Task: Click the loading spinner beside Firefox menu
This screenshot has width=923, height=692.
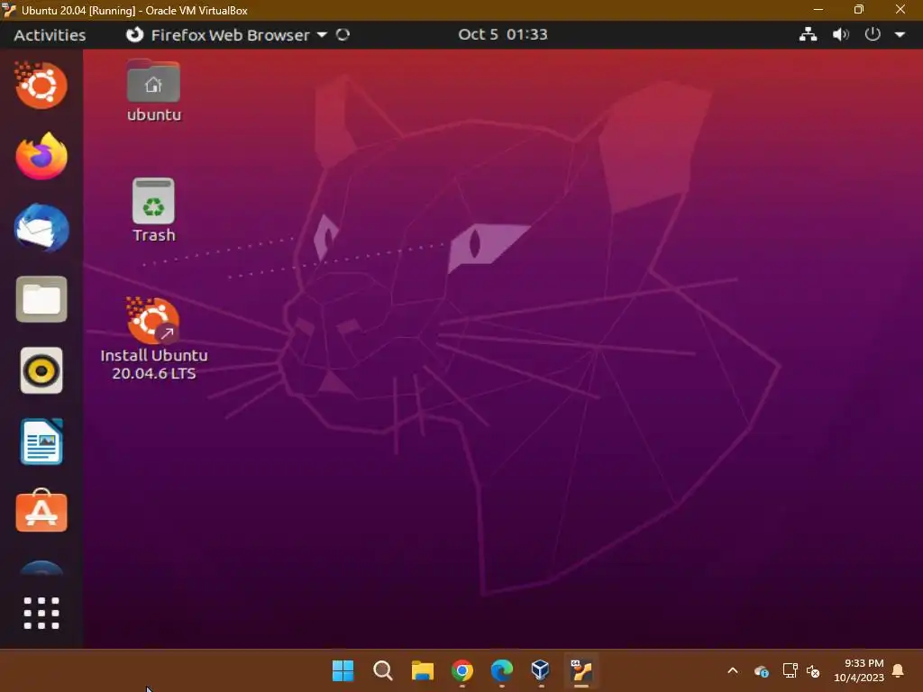Action: (x=343, y=35)
